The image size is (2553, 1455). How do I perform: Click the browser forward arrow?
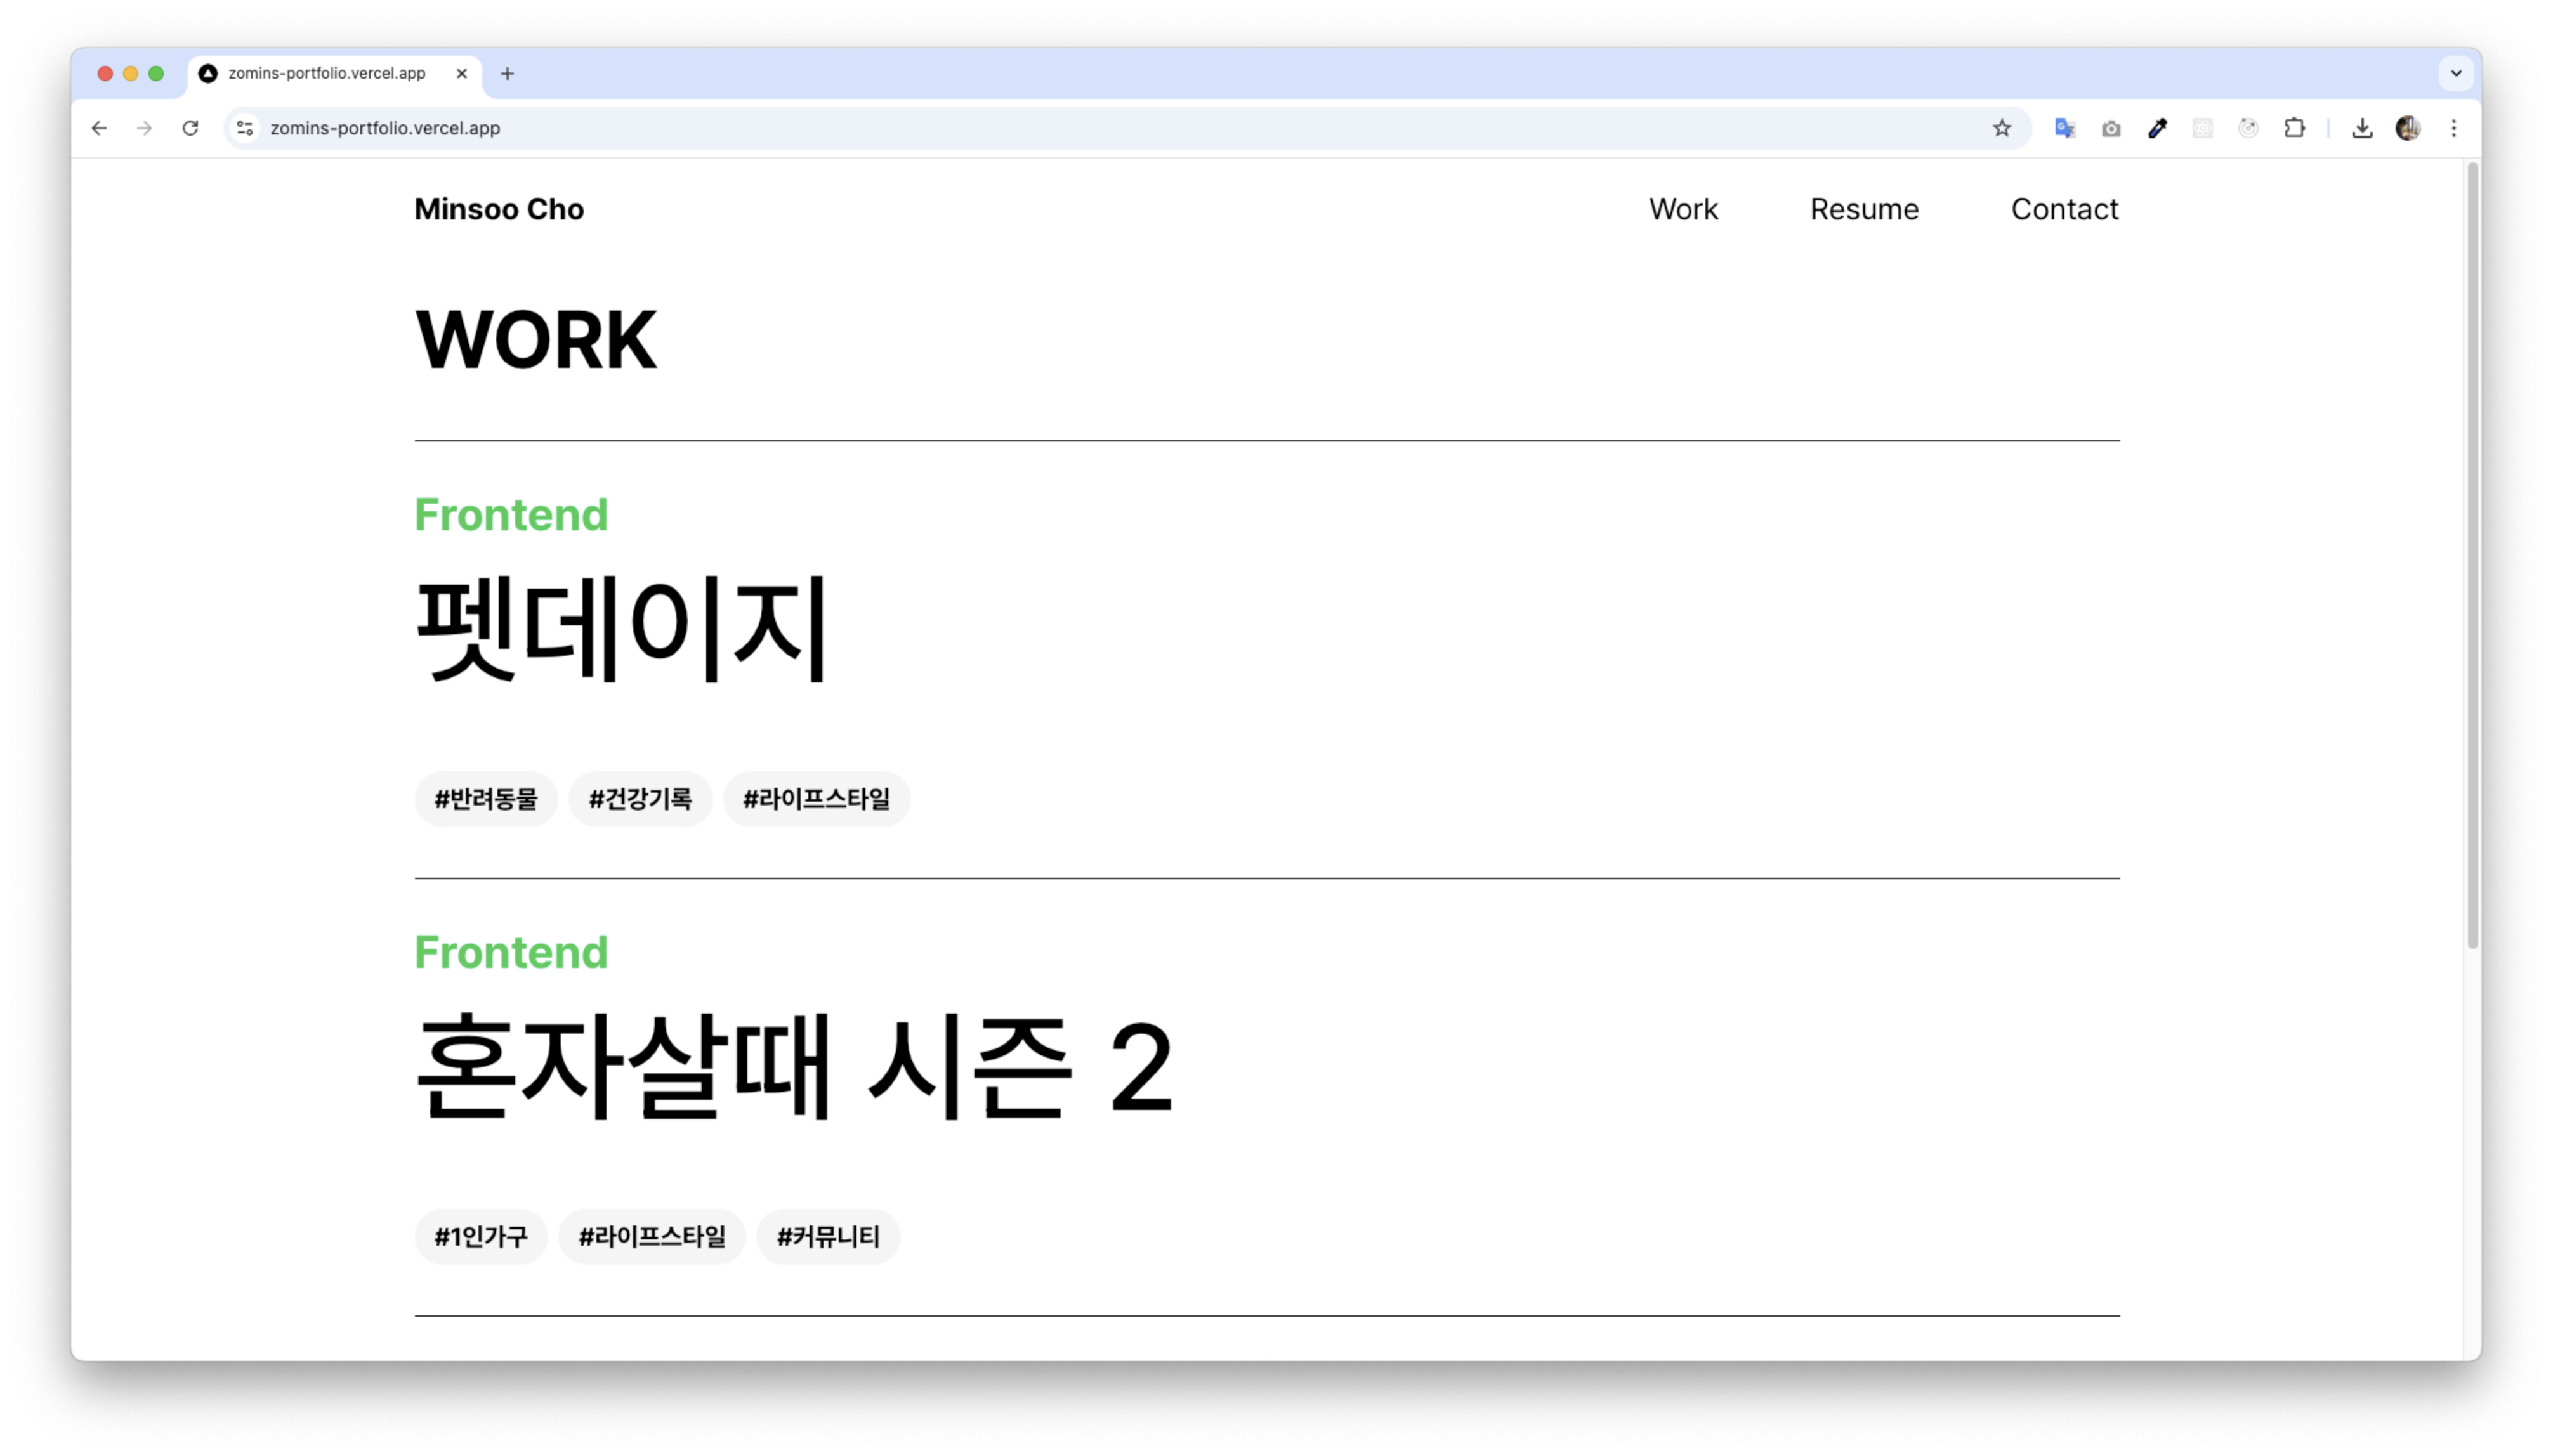pyautogui.click(x=145, y=128)
